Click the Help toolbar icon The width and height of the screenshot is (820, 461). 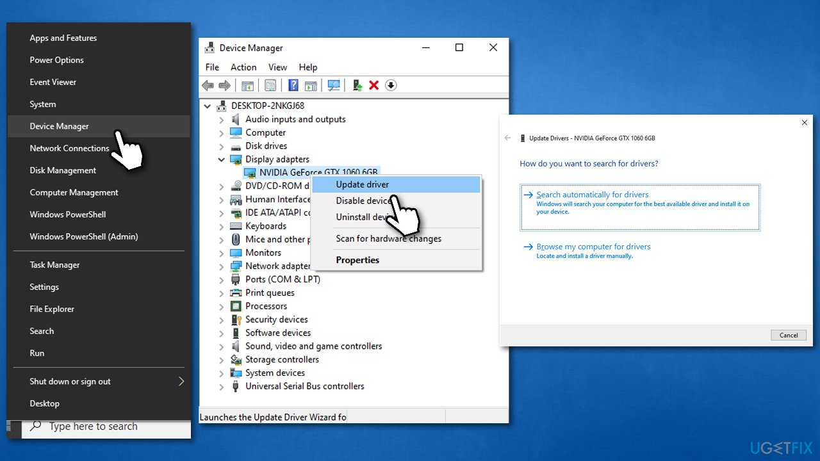coord(293,85)
